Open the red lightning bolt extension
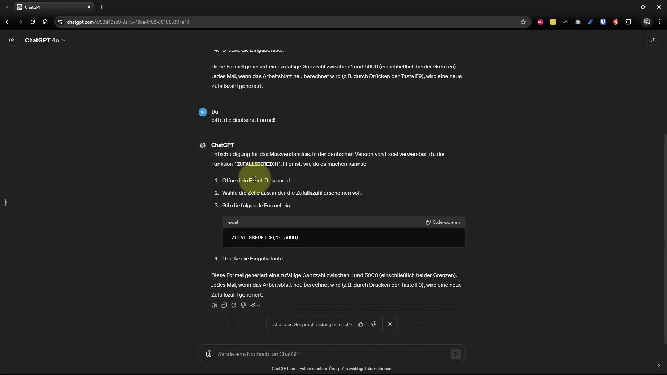667x375 pixels. pyautogui.click(x=616, y=22)
